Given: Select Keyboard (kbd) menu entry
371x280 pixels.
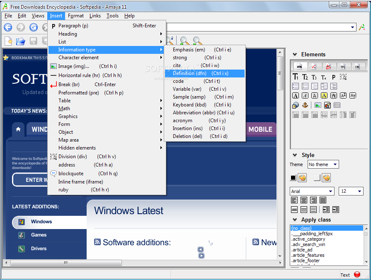Looking at the screenshot, I should 205,105.
